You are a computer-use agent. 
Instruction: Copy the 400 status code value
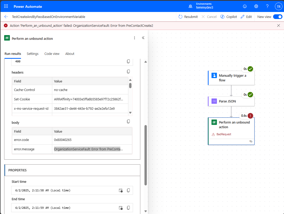click(128, 61)
